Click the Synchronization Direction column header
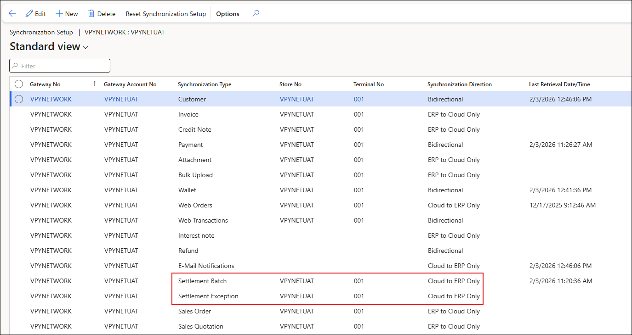Screen dimensions: 632x335 click(460, 84)
